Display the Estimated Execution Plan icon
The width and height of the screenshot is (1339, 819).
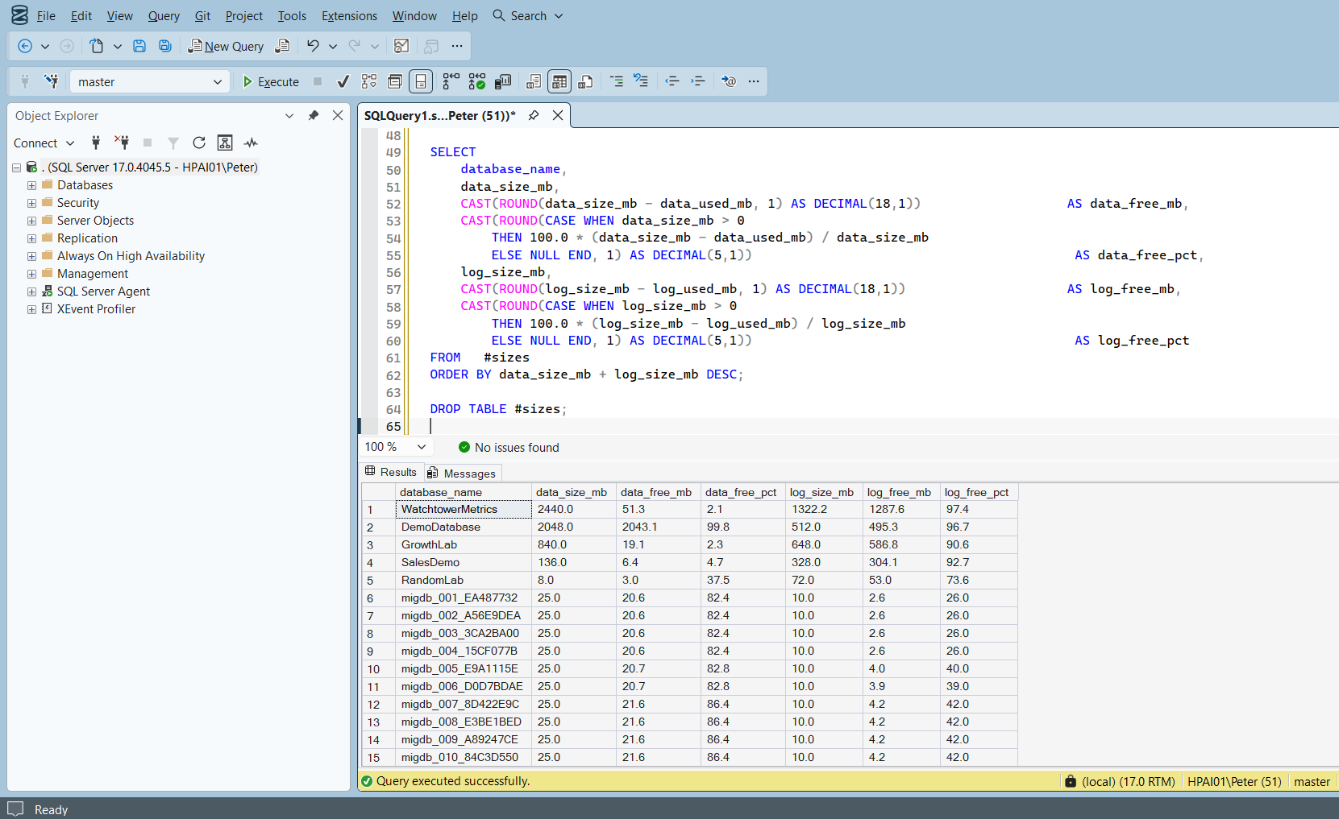369,81
